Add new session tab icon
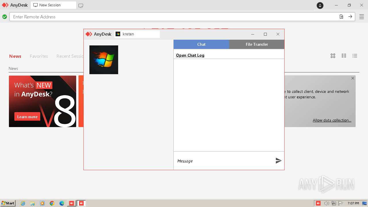 pos(81,5)
